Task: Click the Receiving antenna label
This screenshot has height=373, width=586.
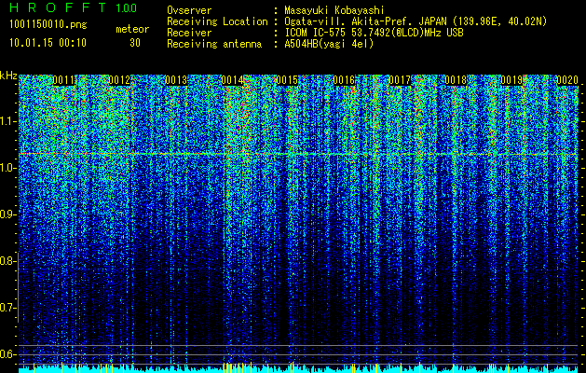Action: point(214,44)
